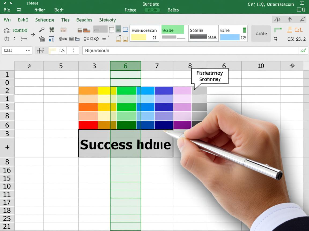
Task: Click the green corner border icon
Action: click(x=278, y=30)
